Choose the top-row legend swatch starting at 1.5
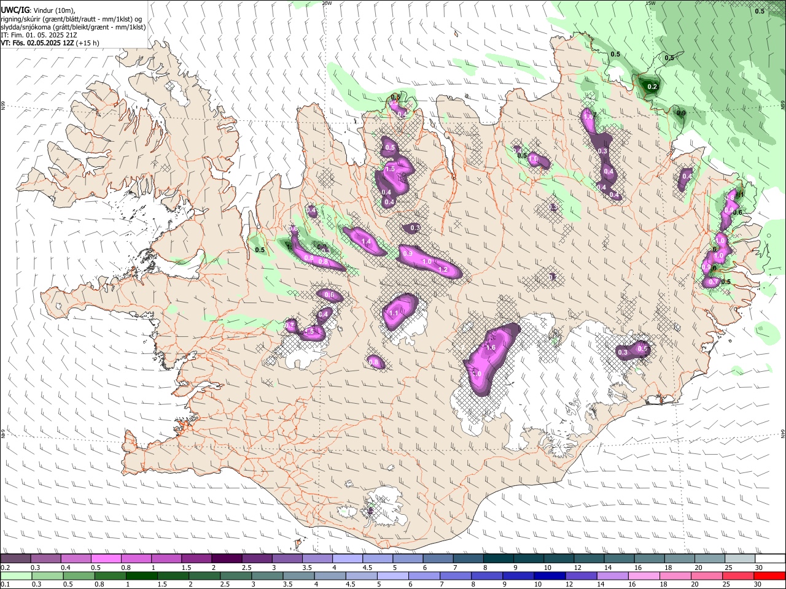Image resolution: width=786 pixels, height=589 pixels. [x=196, y=559]
